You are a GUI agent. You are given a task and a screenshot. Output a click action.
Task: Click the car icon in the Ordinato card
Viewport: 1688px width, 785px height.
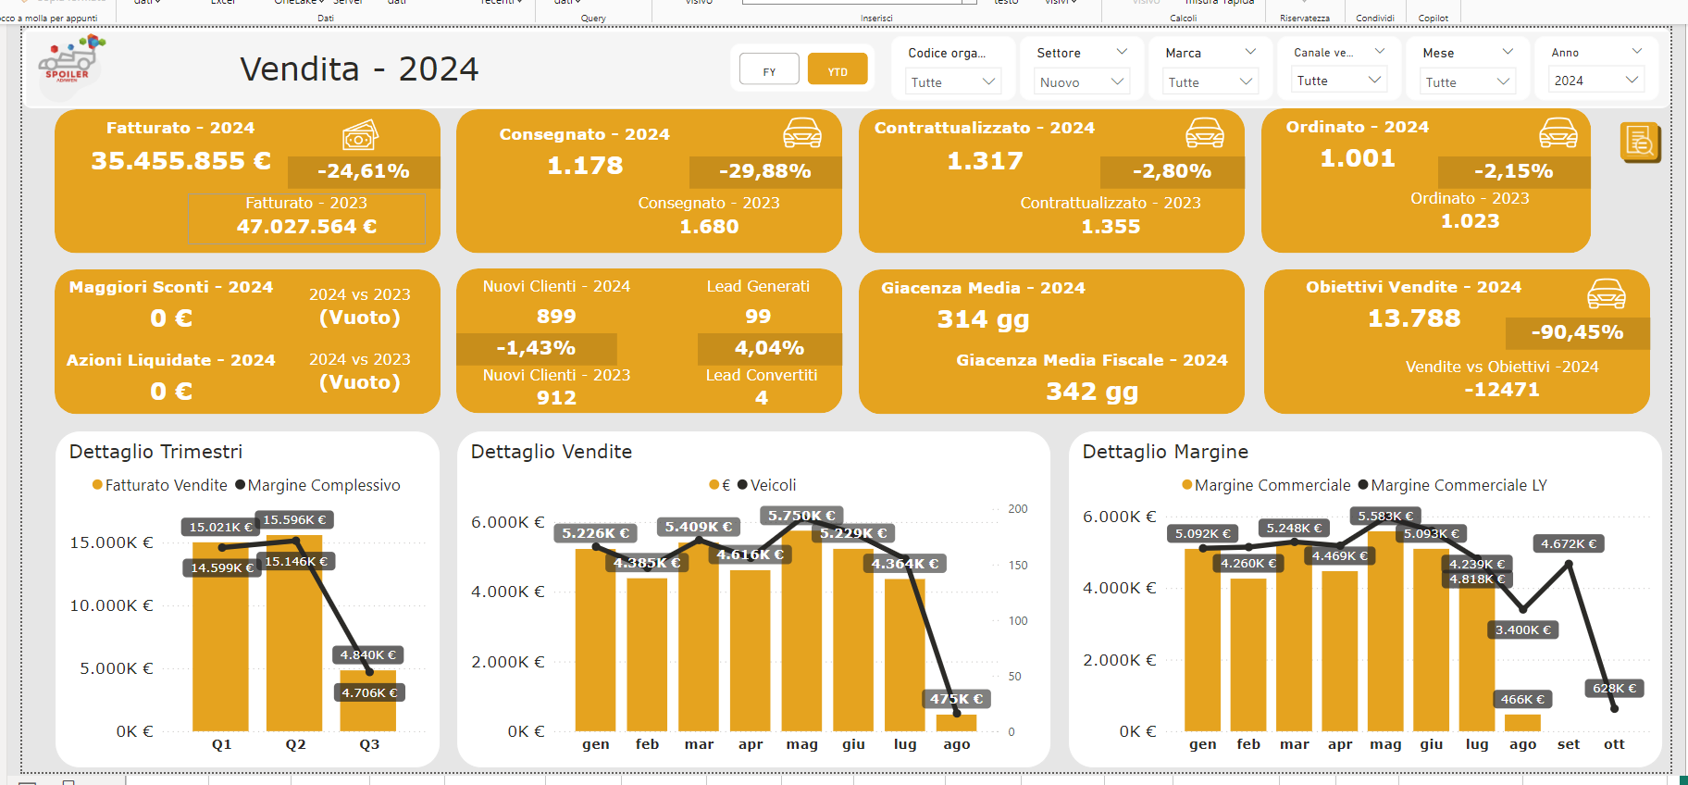pos(1558,133)
